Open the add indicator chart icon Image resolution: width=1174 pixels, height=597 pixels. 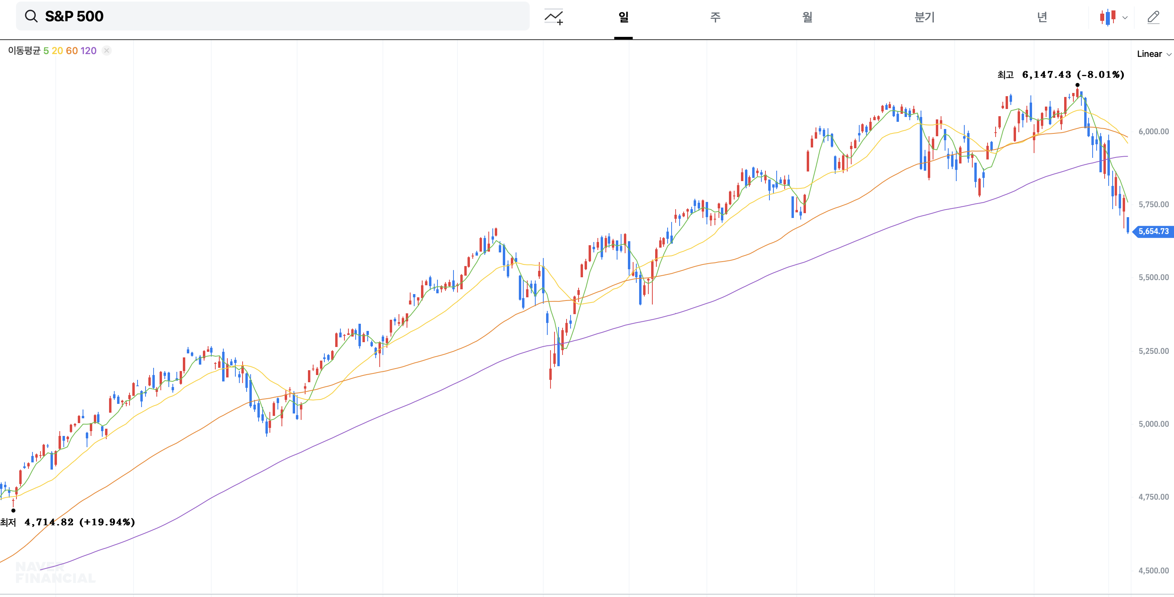[x=554, y=17]
